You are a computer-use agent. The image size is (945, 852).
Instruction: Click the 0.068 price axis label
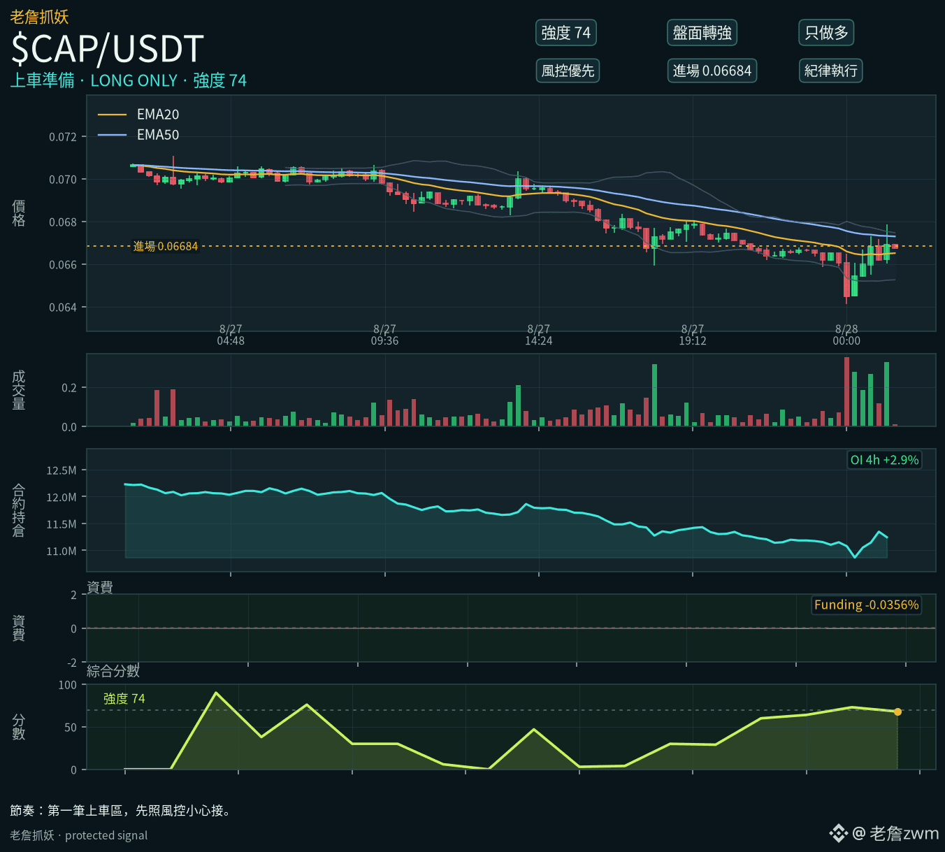point(63,222)
